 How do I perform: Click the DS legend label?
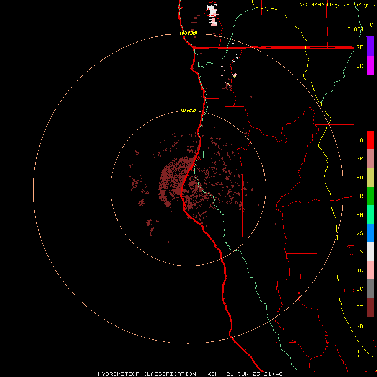pos(359,252)
